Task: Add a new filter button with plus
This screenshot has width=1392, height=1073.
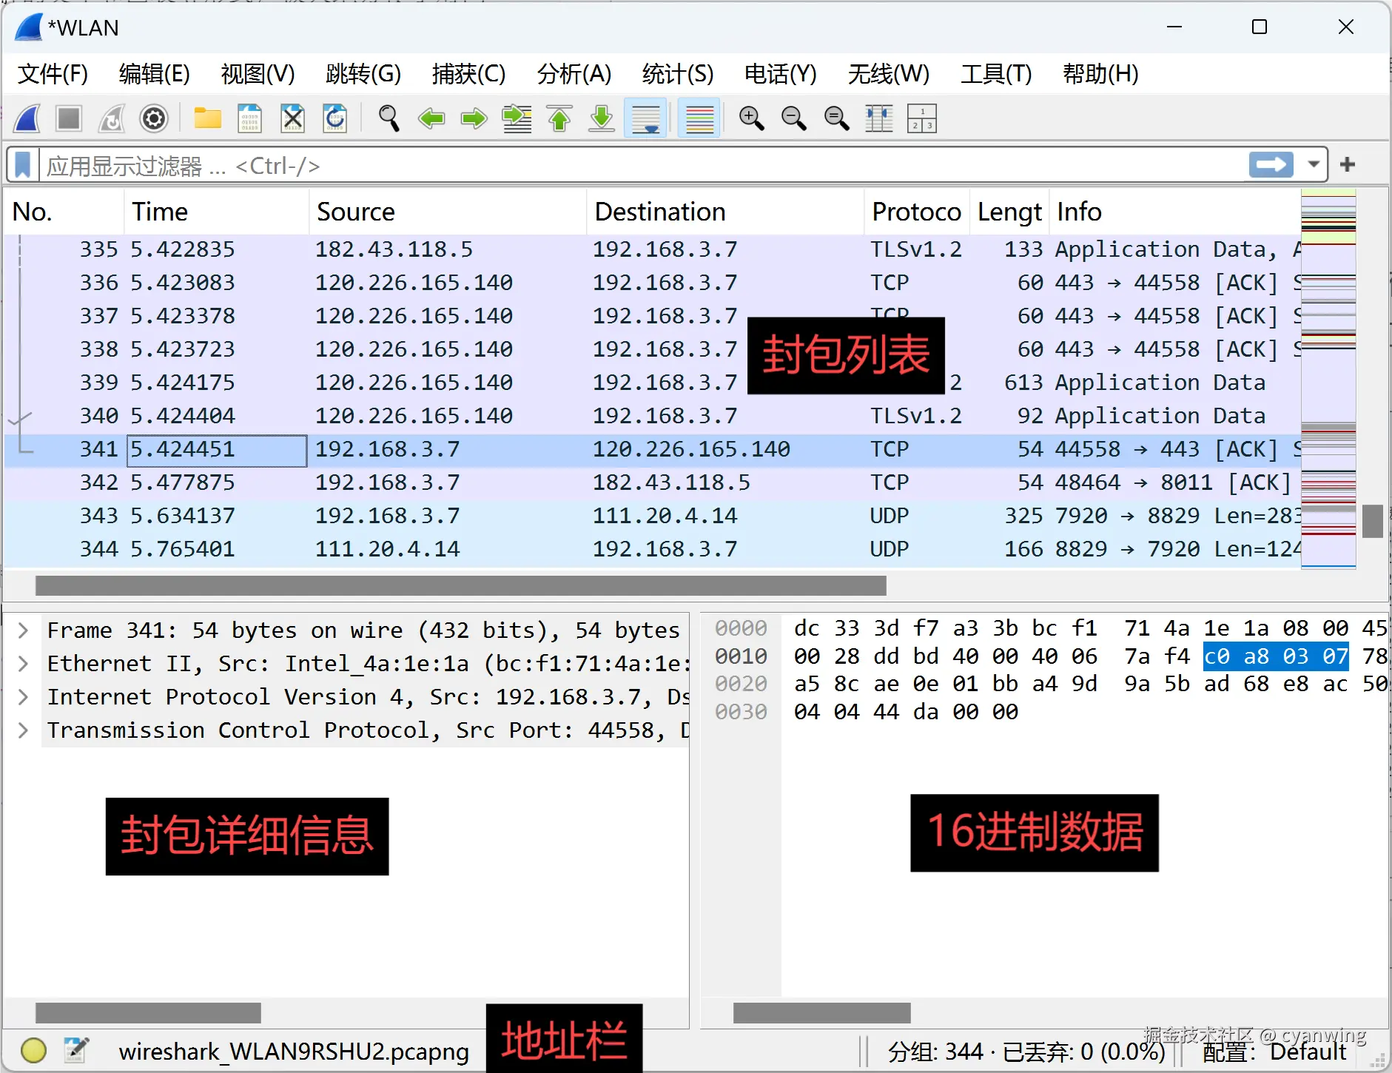Action: pyautogui.click(x=1348, y=164)
